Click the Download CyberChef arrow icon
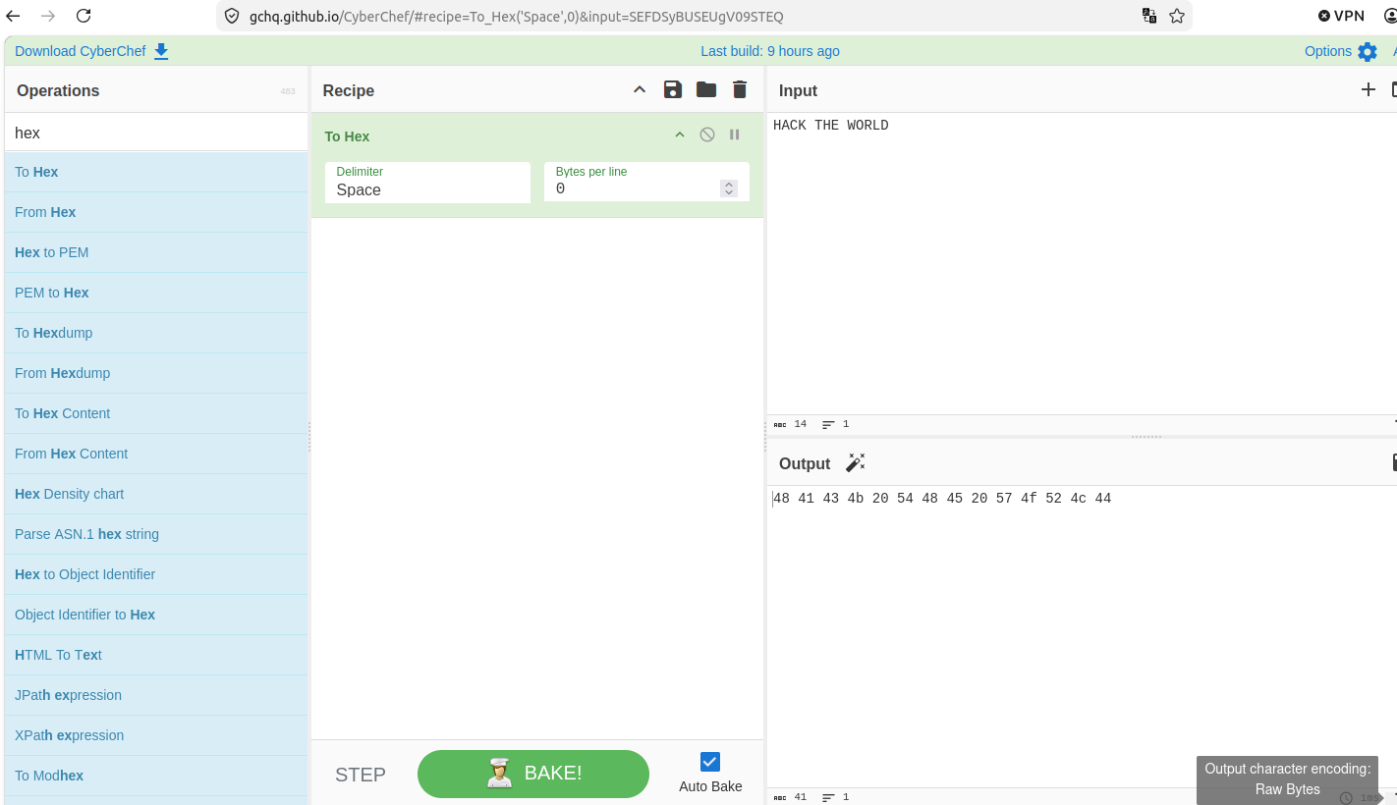1397x805 pixels. pyautogui.click(x=161, y=51)
